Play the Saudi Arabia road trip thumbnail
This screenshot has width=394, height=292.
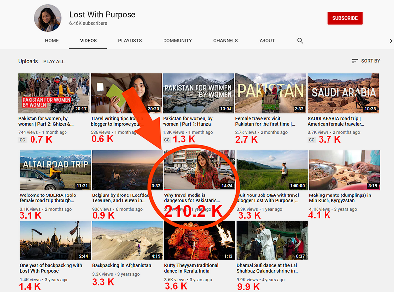343,93
